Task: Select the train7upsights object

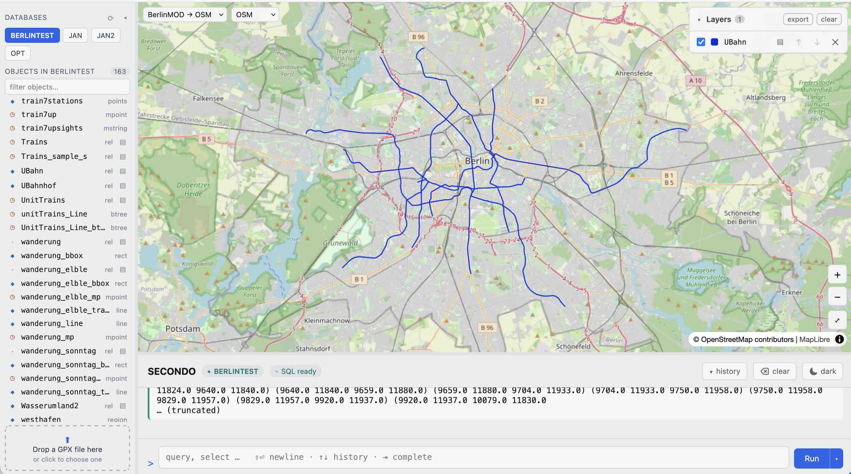Action: (68, 128)
